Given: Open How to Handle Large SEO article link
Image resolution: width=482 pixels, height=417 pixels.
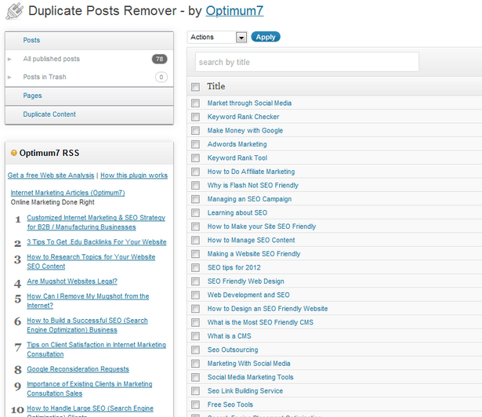Looking at the screenshot, I should 90,412.
